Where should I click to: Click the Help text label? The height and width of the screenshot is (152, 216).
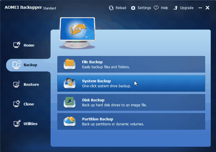pyautogui.click(x=164, y=8)
